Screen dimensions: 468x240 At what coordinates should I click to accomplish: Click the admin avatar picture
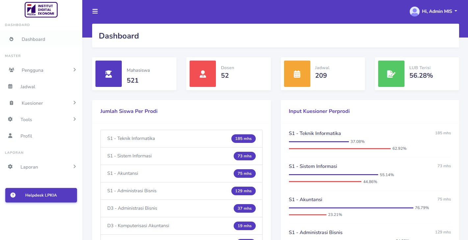[x=414, y=11]
